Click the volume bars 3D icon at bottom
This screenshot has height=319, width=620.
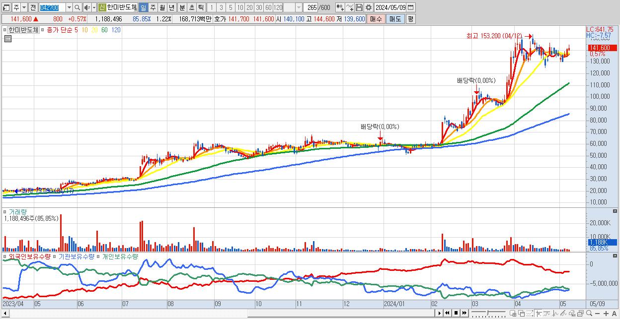pyautogui.click(x=572, y=313)
